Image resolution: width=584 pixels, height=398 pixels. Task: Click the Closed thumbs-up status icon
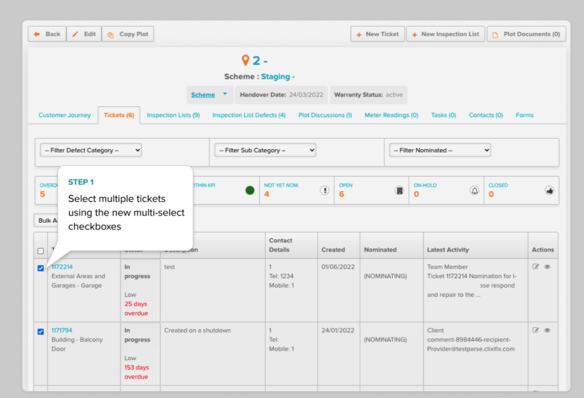pos(549,190)
